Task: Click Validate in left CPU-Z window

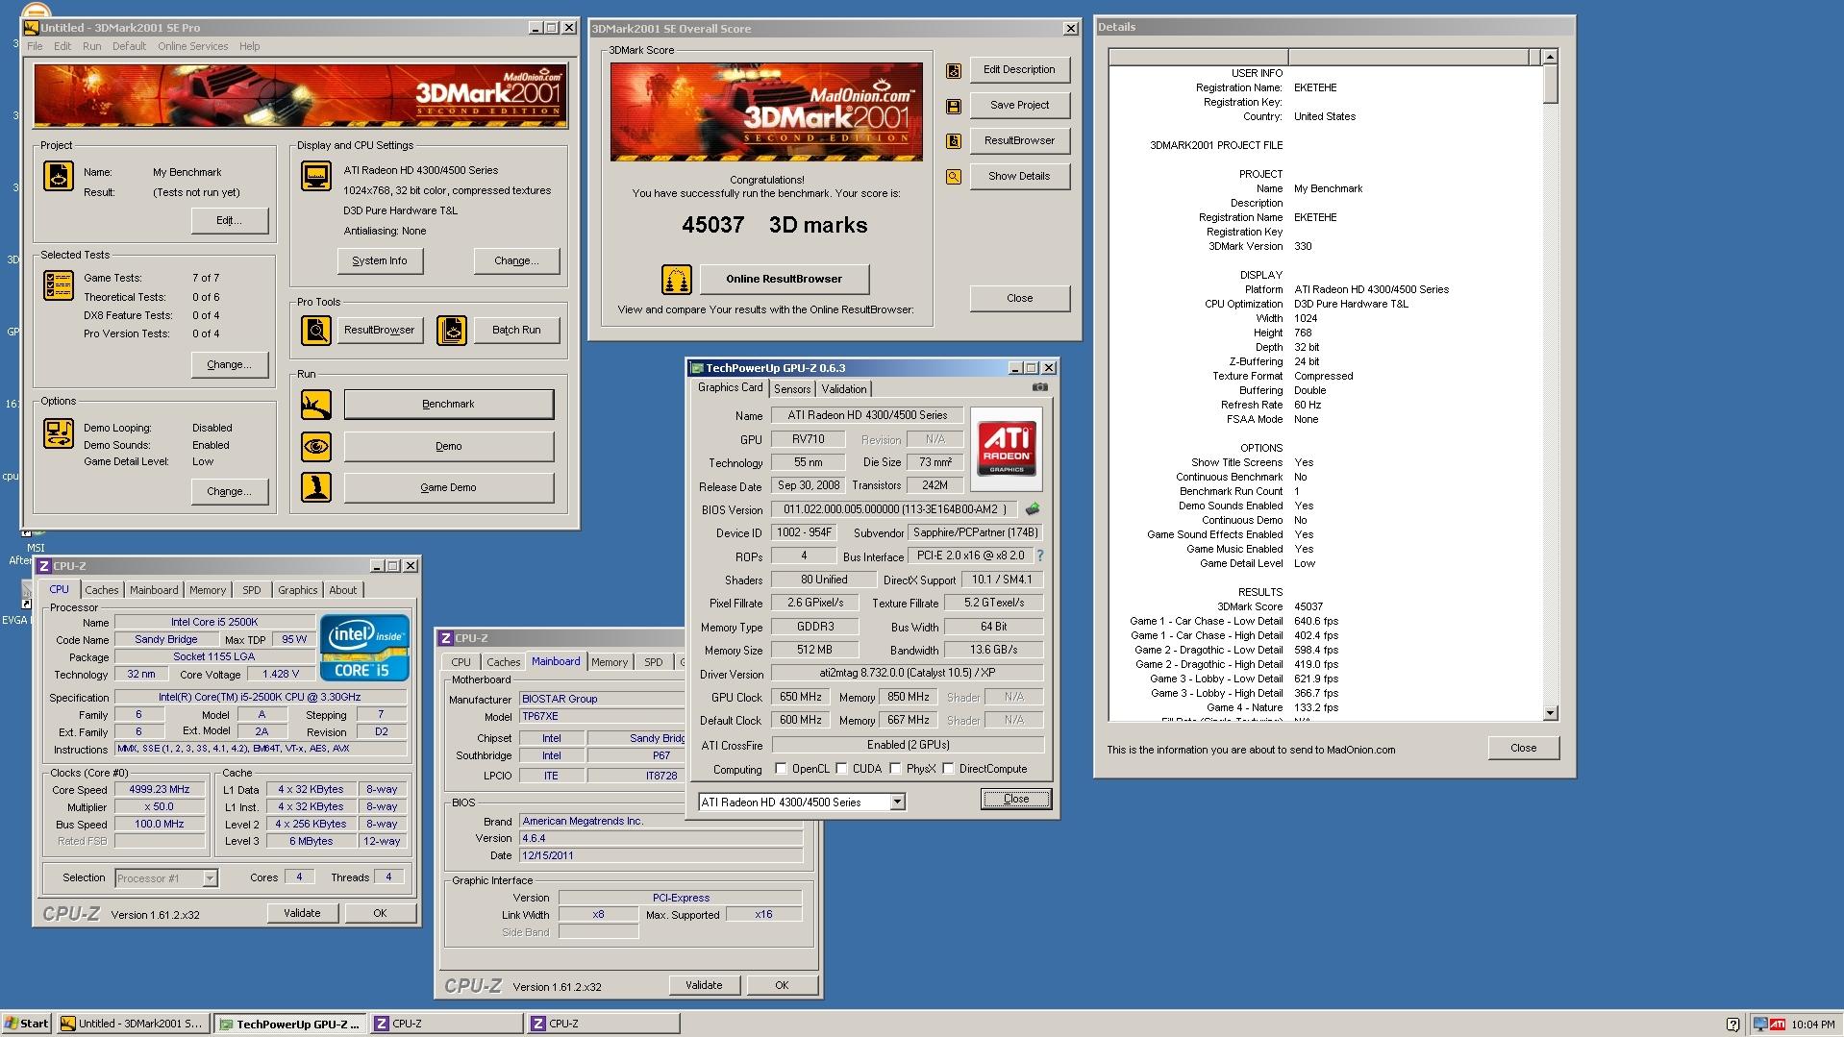Action: click(x=302, y=913)
